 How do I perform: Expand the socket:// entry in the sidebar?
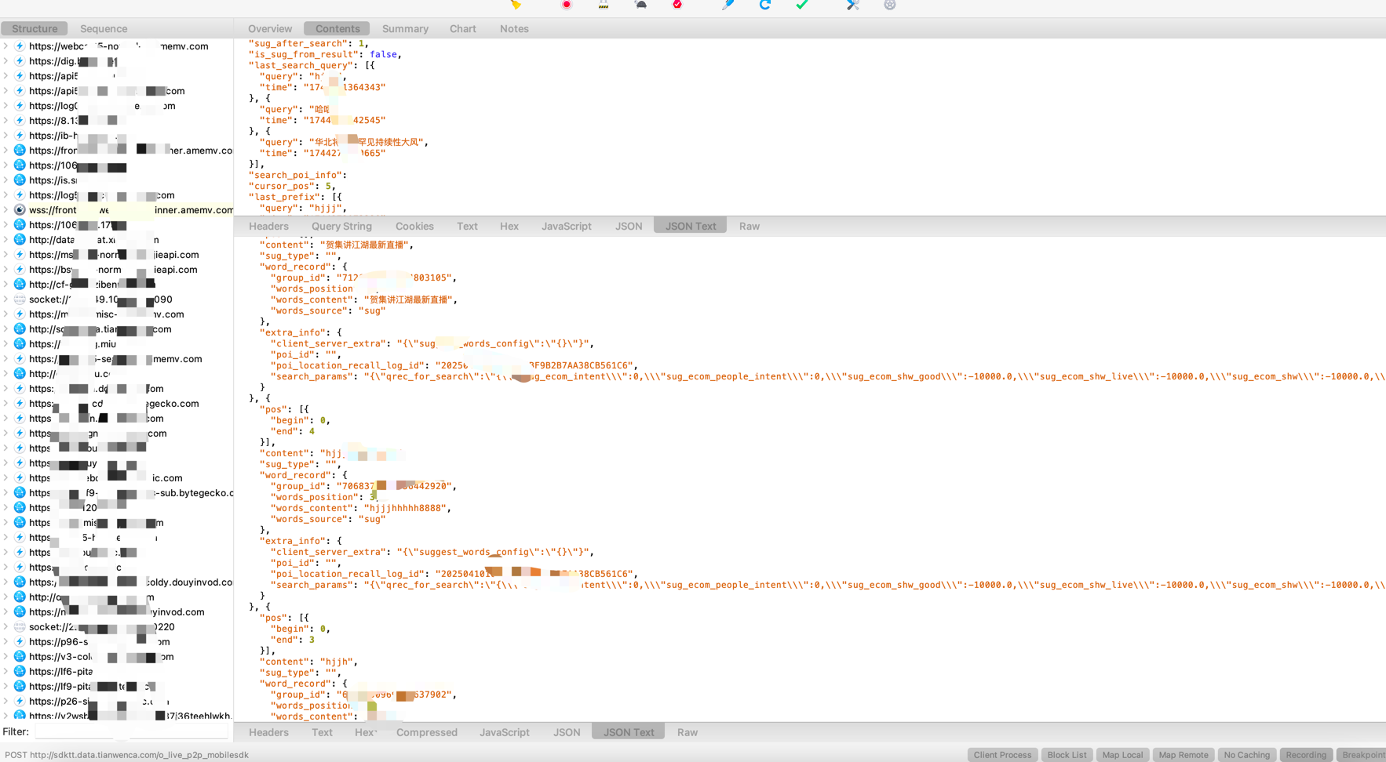tap(5, 299)
